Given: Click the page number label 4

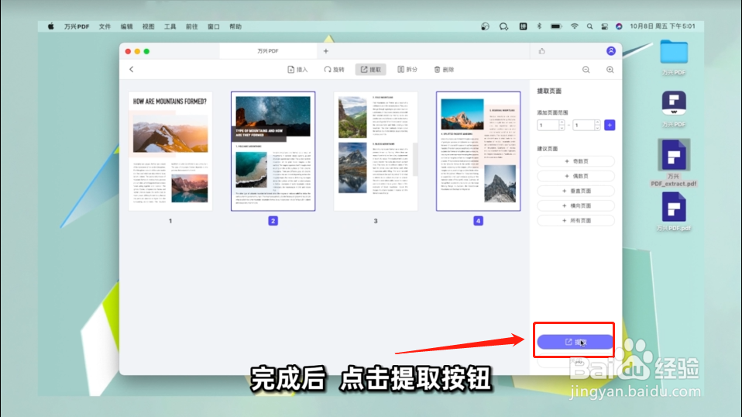Looking at the screenshot, I should point(479,221).
